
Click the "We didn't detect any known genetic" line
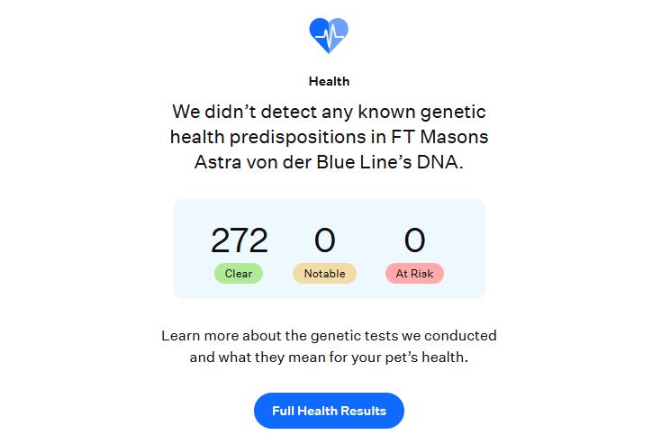point(329,112)
